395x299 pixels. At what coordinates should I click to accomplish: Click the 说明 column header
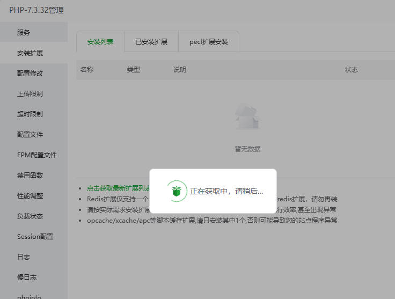coord(179,70)
